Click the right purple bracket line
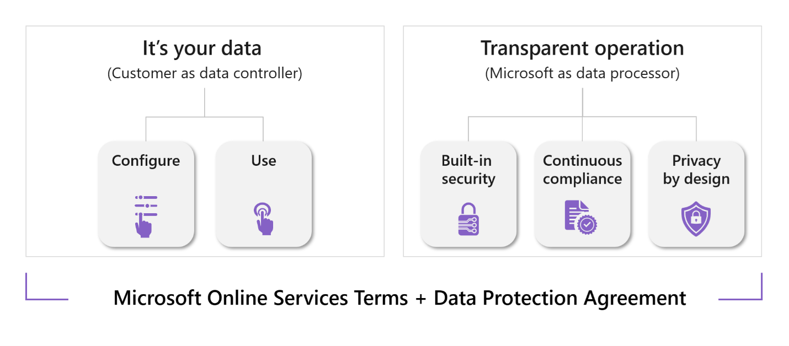Image resolution: width=789 pixels, height=346 pixels. pyautogui.click(x=740, y=286)
